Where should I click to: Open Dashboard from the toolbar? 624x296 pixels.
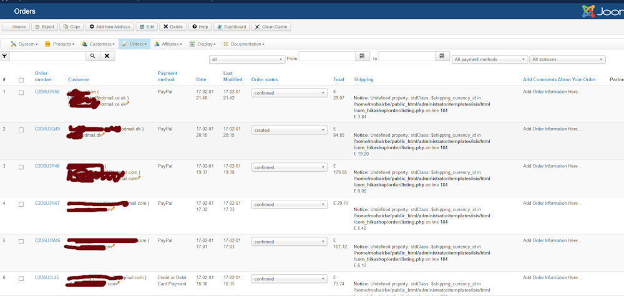point(232,27)
